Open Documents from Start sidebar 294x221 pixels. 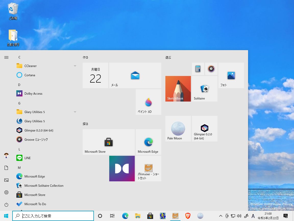click(x=6, y=168)
